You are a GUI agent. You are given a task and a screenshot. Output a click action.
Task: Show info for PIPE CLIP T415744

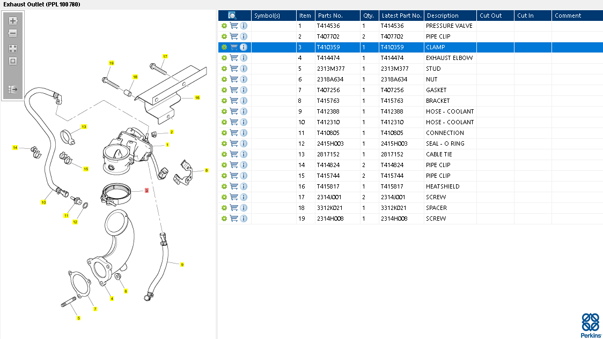pyautogui.click(x=244, y=176)
